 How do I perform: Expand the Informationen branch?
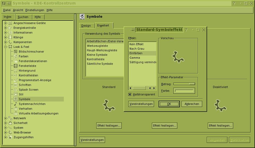[5, 33]
